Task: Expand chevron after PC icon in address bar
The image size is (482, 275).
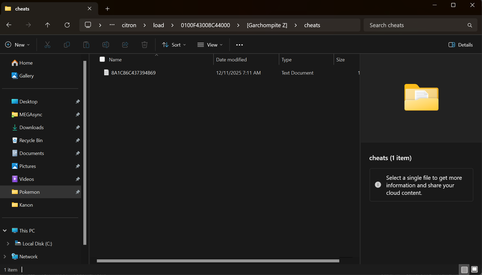Action: (100, 25)
